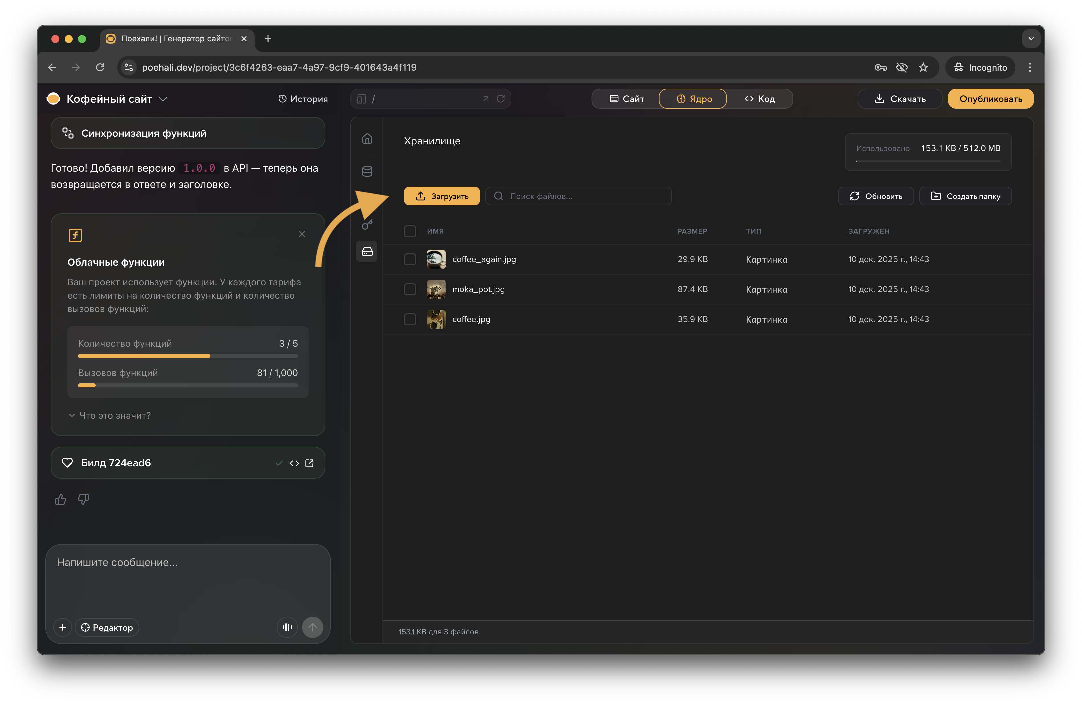Open build 724ead6 in external window

pyautogui.click(x=309, y=463)
